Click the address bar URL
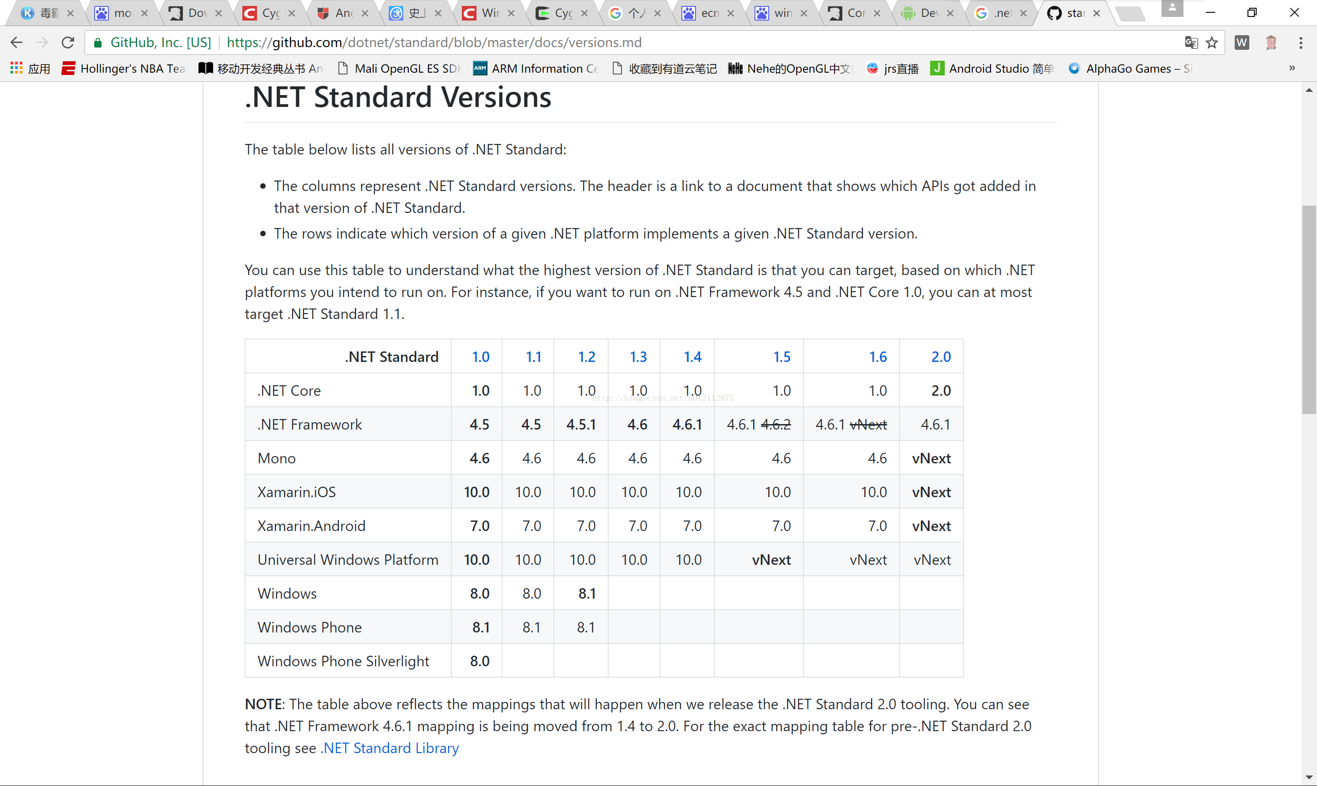Image resolution: width=1317 pixels, height=786 pixels. (x=434, y=42)
